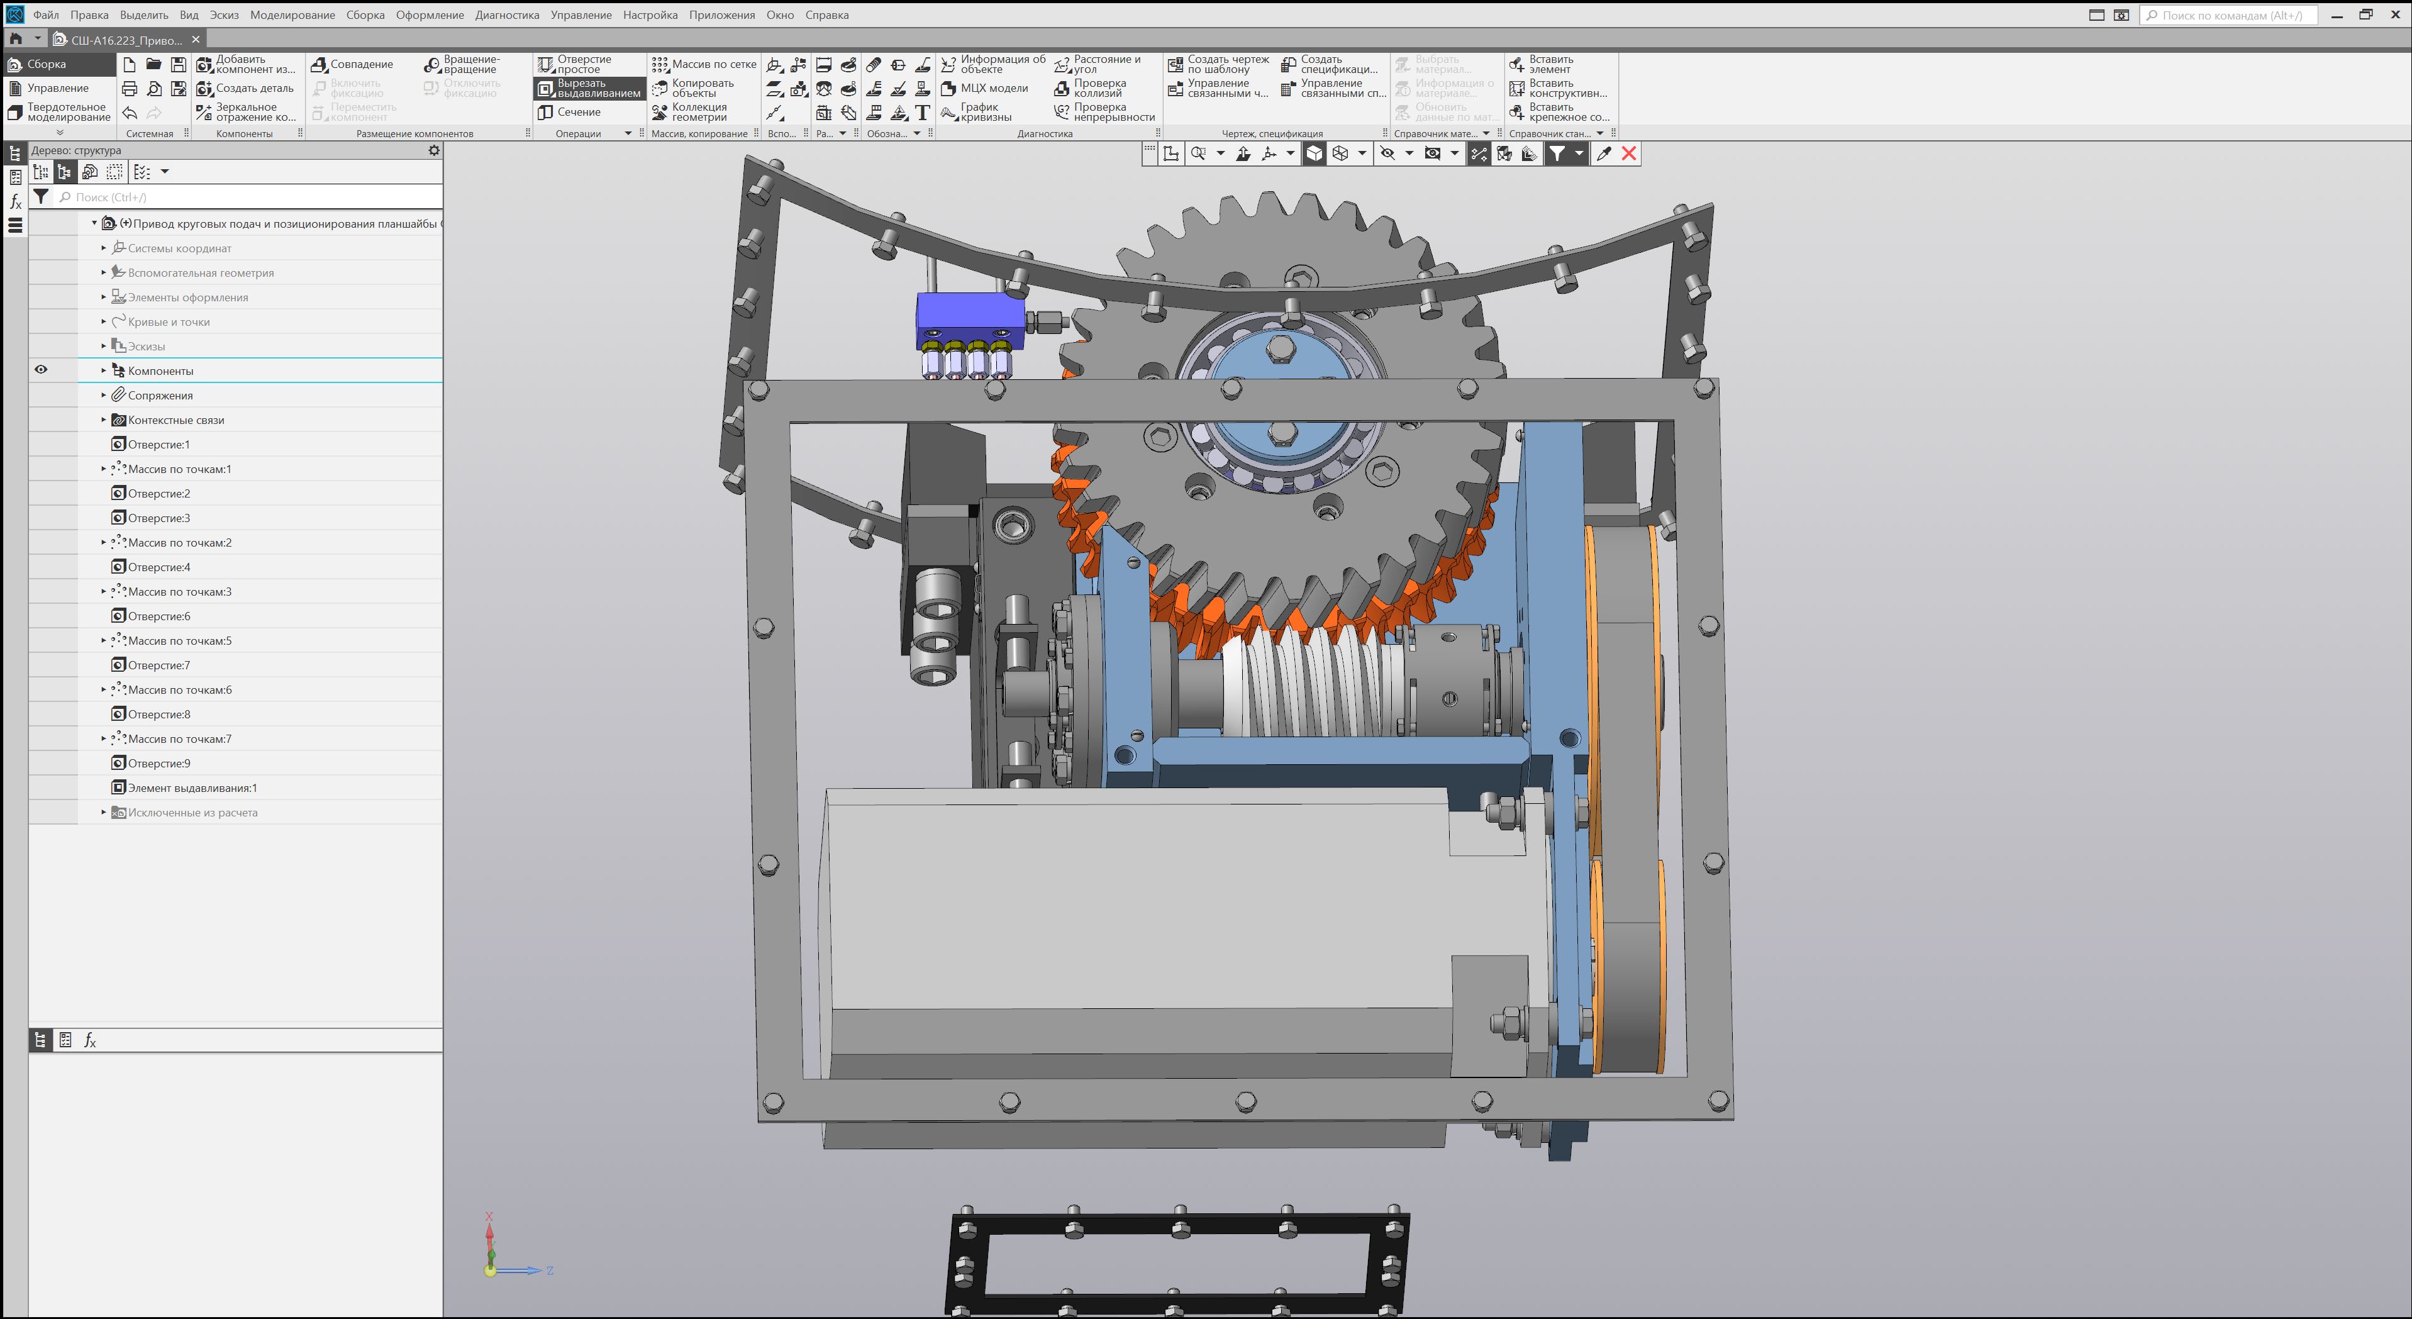Open the Диагностика menu
Screen dimensions: 2412x1319
(506, 15)
